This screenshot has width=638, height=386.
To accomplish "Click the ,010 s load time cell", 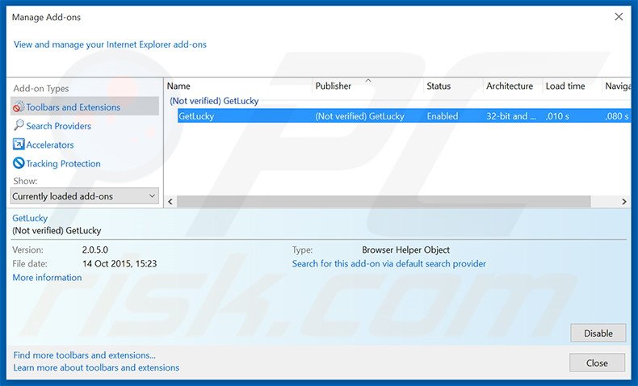I will pos(557,116).
